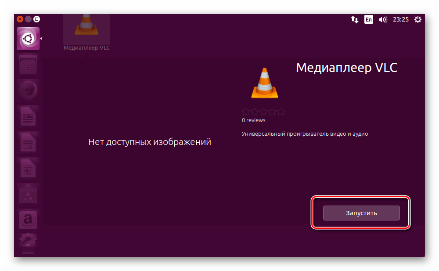Open the sound volume indicator
The width and height of the screenshot is (439, 271).
[382, 19]
